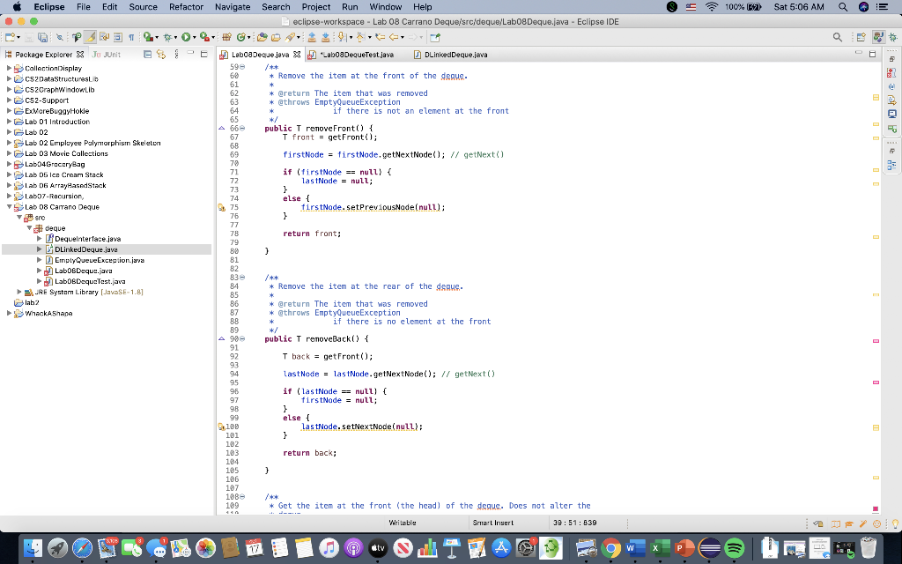Open Spotify from the Dock
Screen dimensions: 902x564
point(733,548)
